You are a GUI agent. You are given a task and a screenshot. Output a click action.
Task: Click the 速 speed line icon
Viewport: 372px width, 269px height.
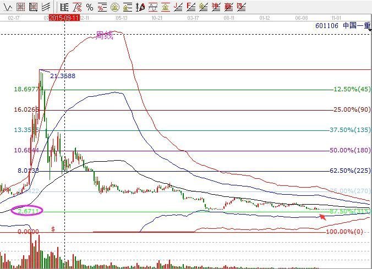pyautogui.click(x=216, y=7)
